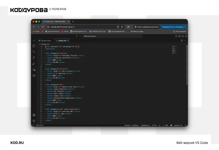Bookmark this page with star icon

click(x=122, y=27)
